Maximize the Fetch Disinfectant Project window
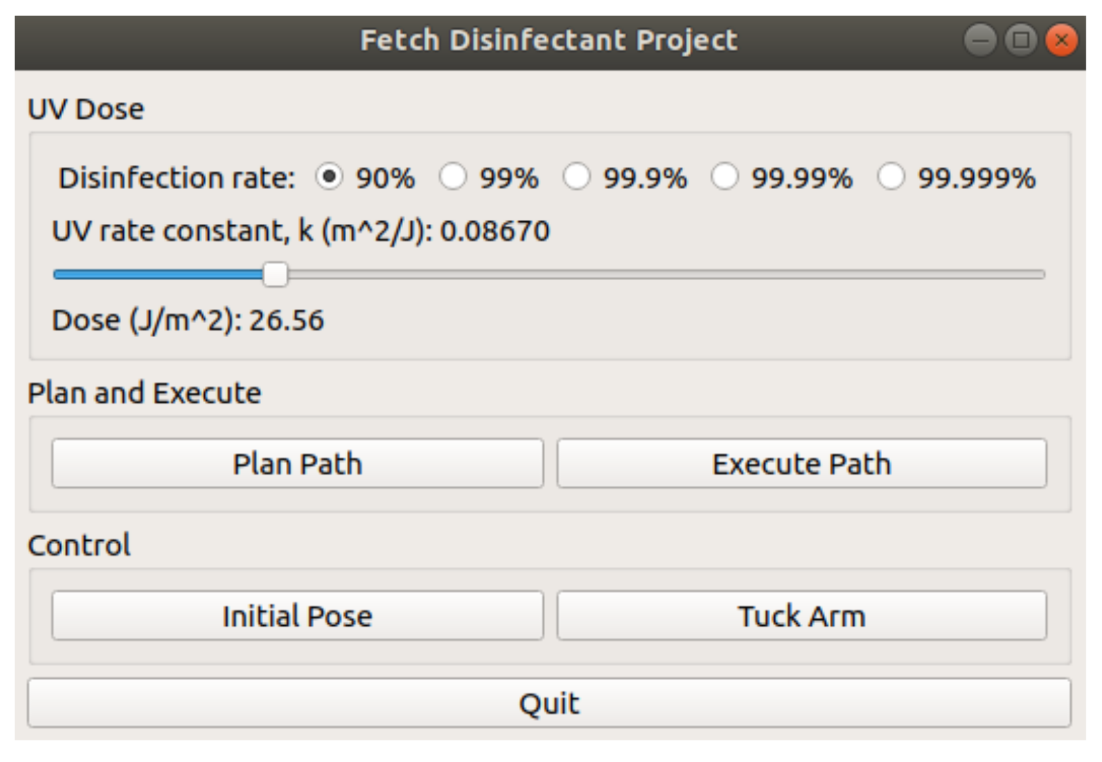Screen dimensions: 1102x762 pos(1020,41)
